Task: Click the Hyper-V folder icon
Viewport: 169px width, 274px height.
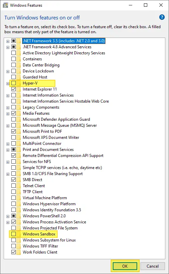Action: pos(19,83)
